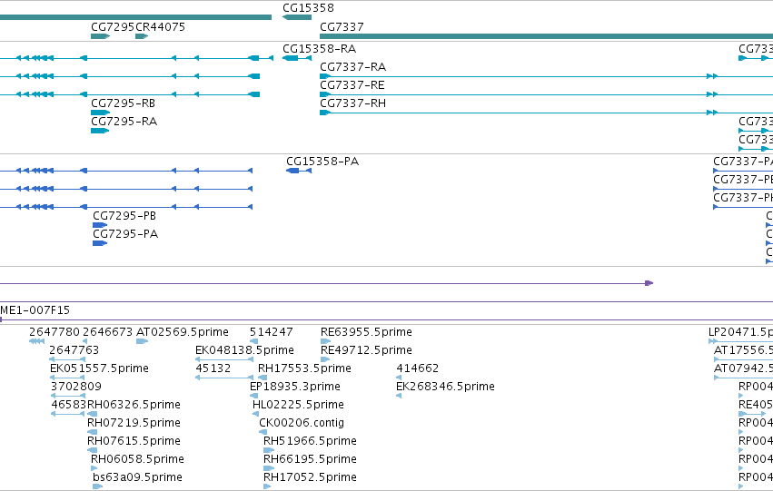Select the bs63a09.5prime EST label
Screen dimensions: 773x491
pyautogui.click(x=137, y=477)
